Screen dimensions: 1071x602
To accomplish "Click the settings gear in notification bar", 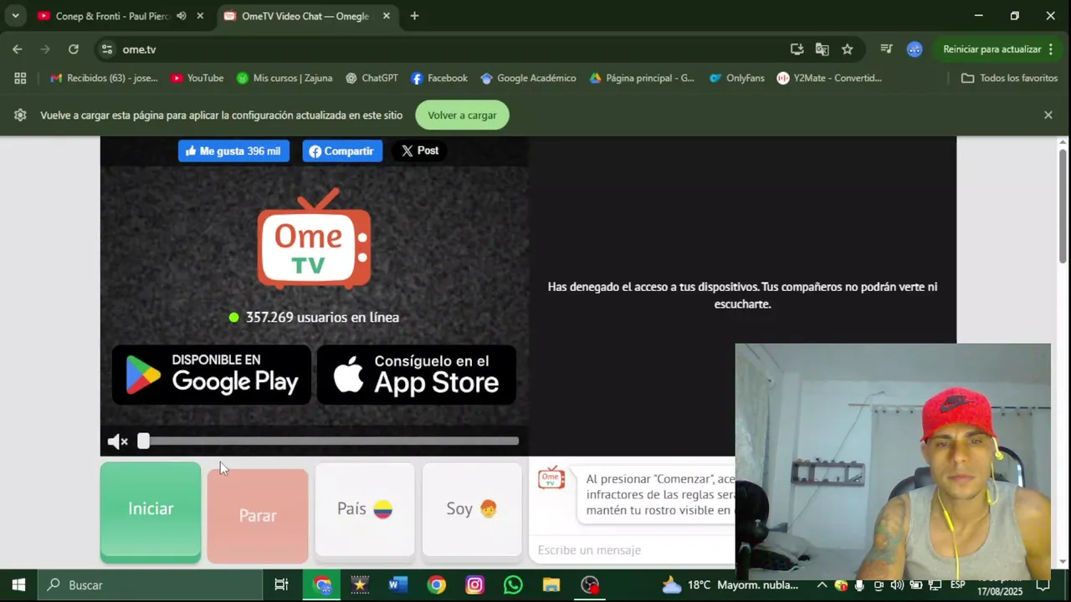I will click(x=20, y=115).
